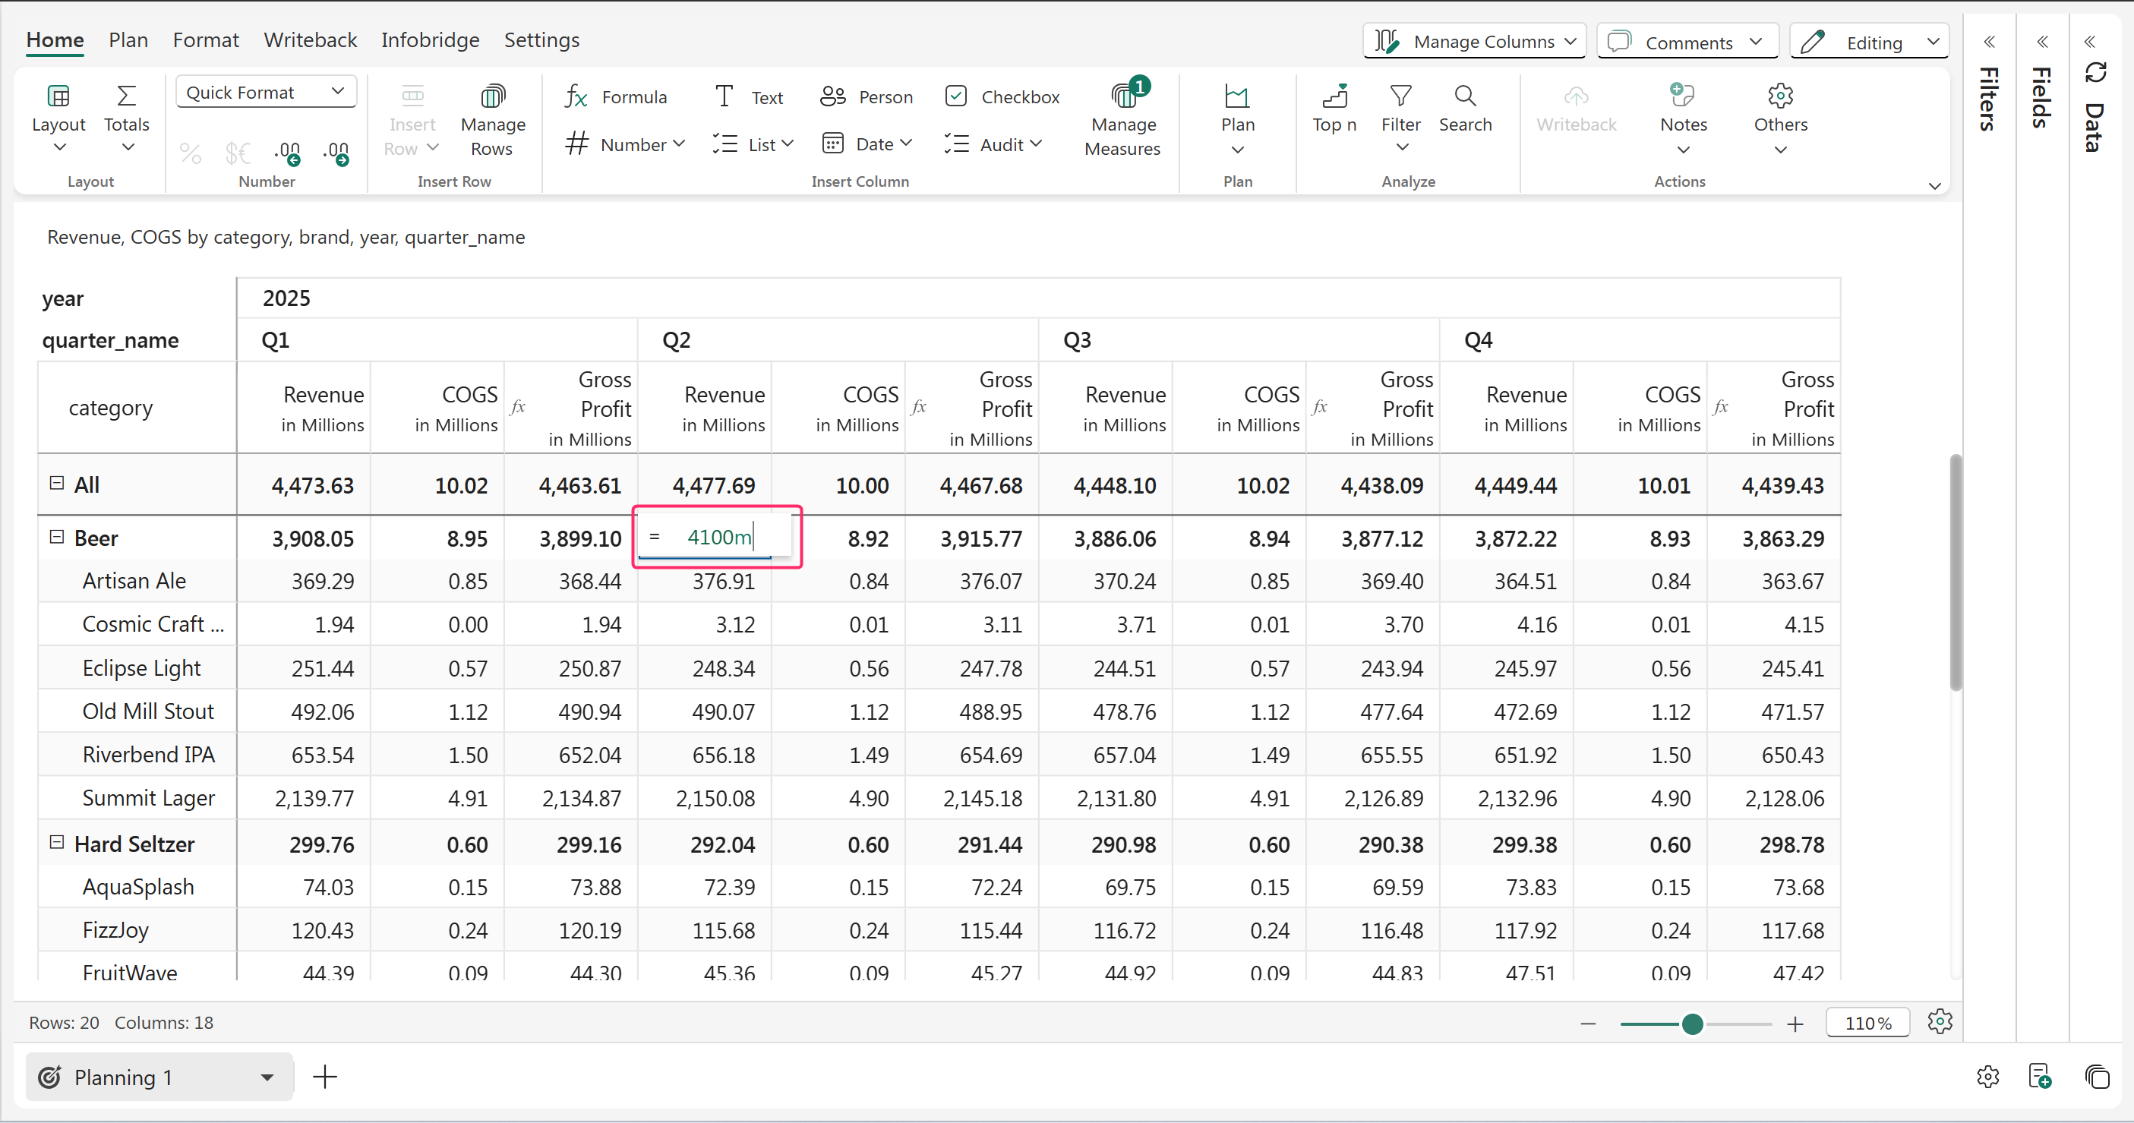This screenshot has width=2134, height=1123.
Task: Click the Manage Rows icon
Action: coord(492,96)
